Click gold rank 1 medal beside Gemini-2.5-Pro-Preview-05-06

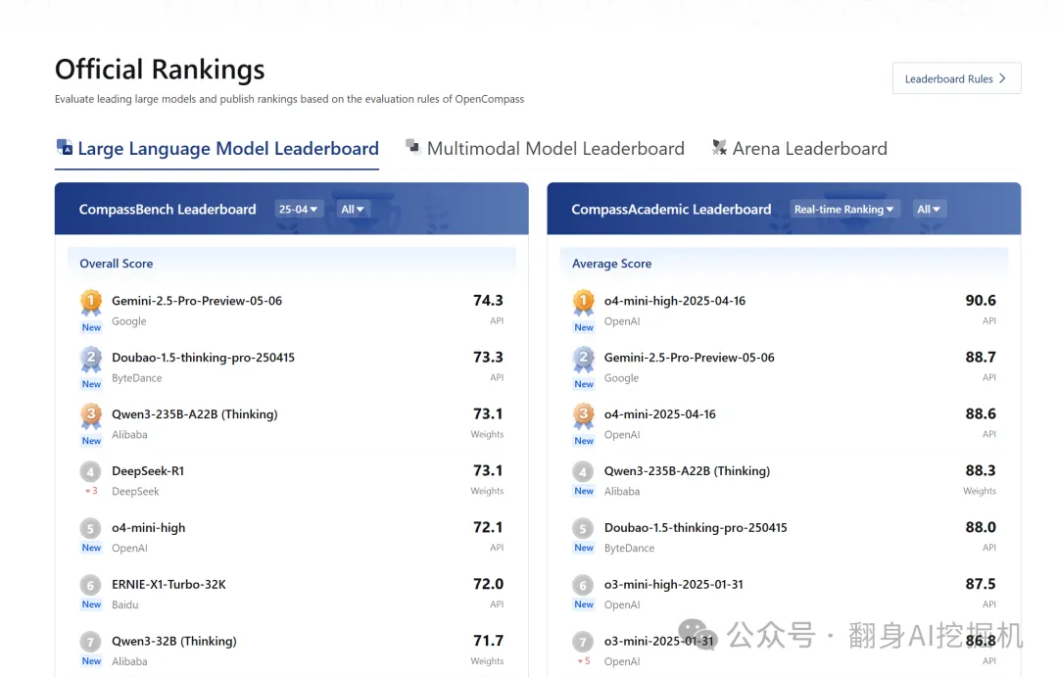tap(91, 302)
